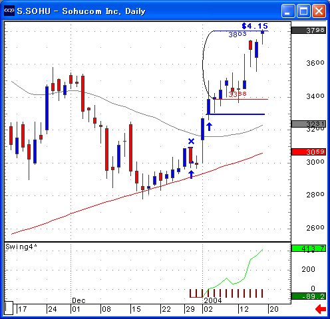Viewport: 330px width, 319px height.
Task: Click the 2800 price scale label
Action: (x=315, y=195)
